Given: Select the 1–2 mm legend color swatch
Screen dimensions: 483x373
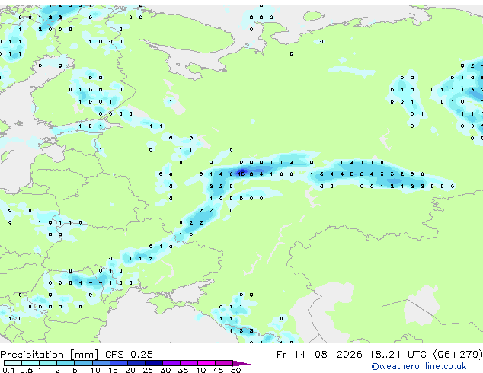Looking at the screenshot, I should point(48,363).
